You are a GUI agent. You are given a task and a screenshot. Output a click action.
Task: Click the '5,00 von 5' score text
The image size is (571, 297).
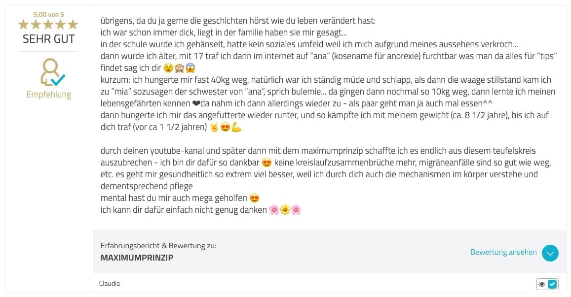click(x=48, y=15)
